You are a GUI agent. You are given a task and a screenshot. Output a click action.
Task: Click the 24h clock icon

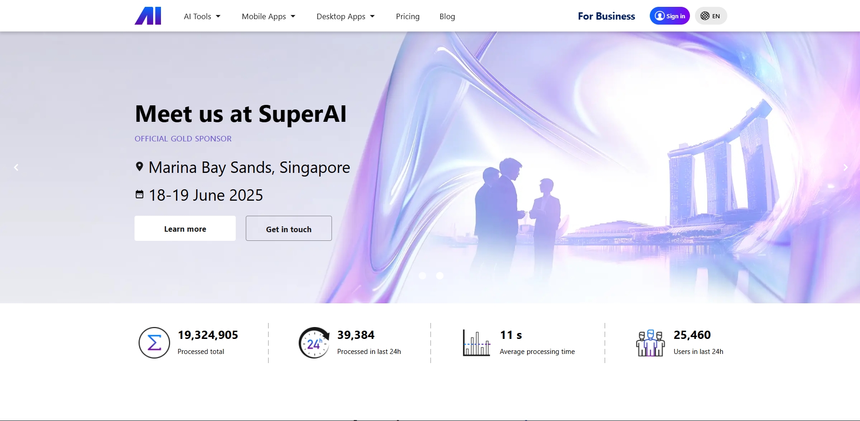314,343
